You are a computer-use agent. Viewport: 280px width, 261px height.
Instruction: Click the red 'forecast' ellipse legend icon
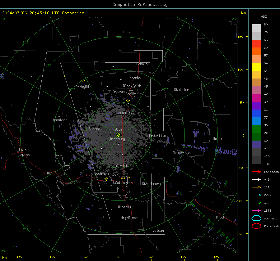coord(256,226)
